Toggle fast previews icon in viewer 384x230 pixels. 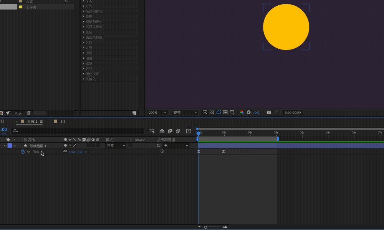205,112
